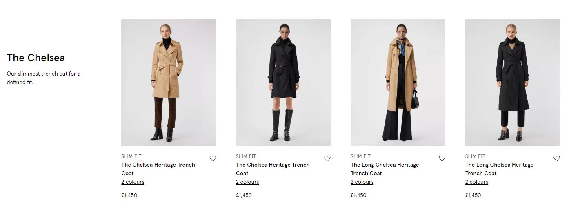
Task: Click the heart icon for the black short Chelsea trench
Action: pyautogui.click(x=327, y=158)
